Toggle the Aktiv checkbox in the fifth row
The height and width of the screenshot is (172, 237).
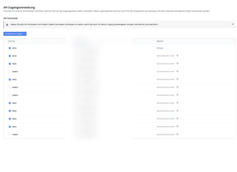(x=10, y=79)
